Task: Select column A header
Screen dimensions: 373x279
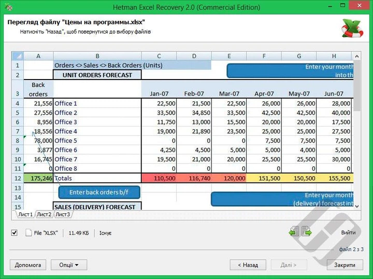Action: 38,56
